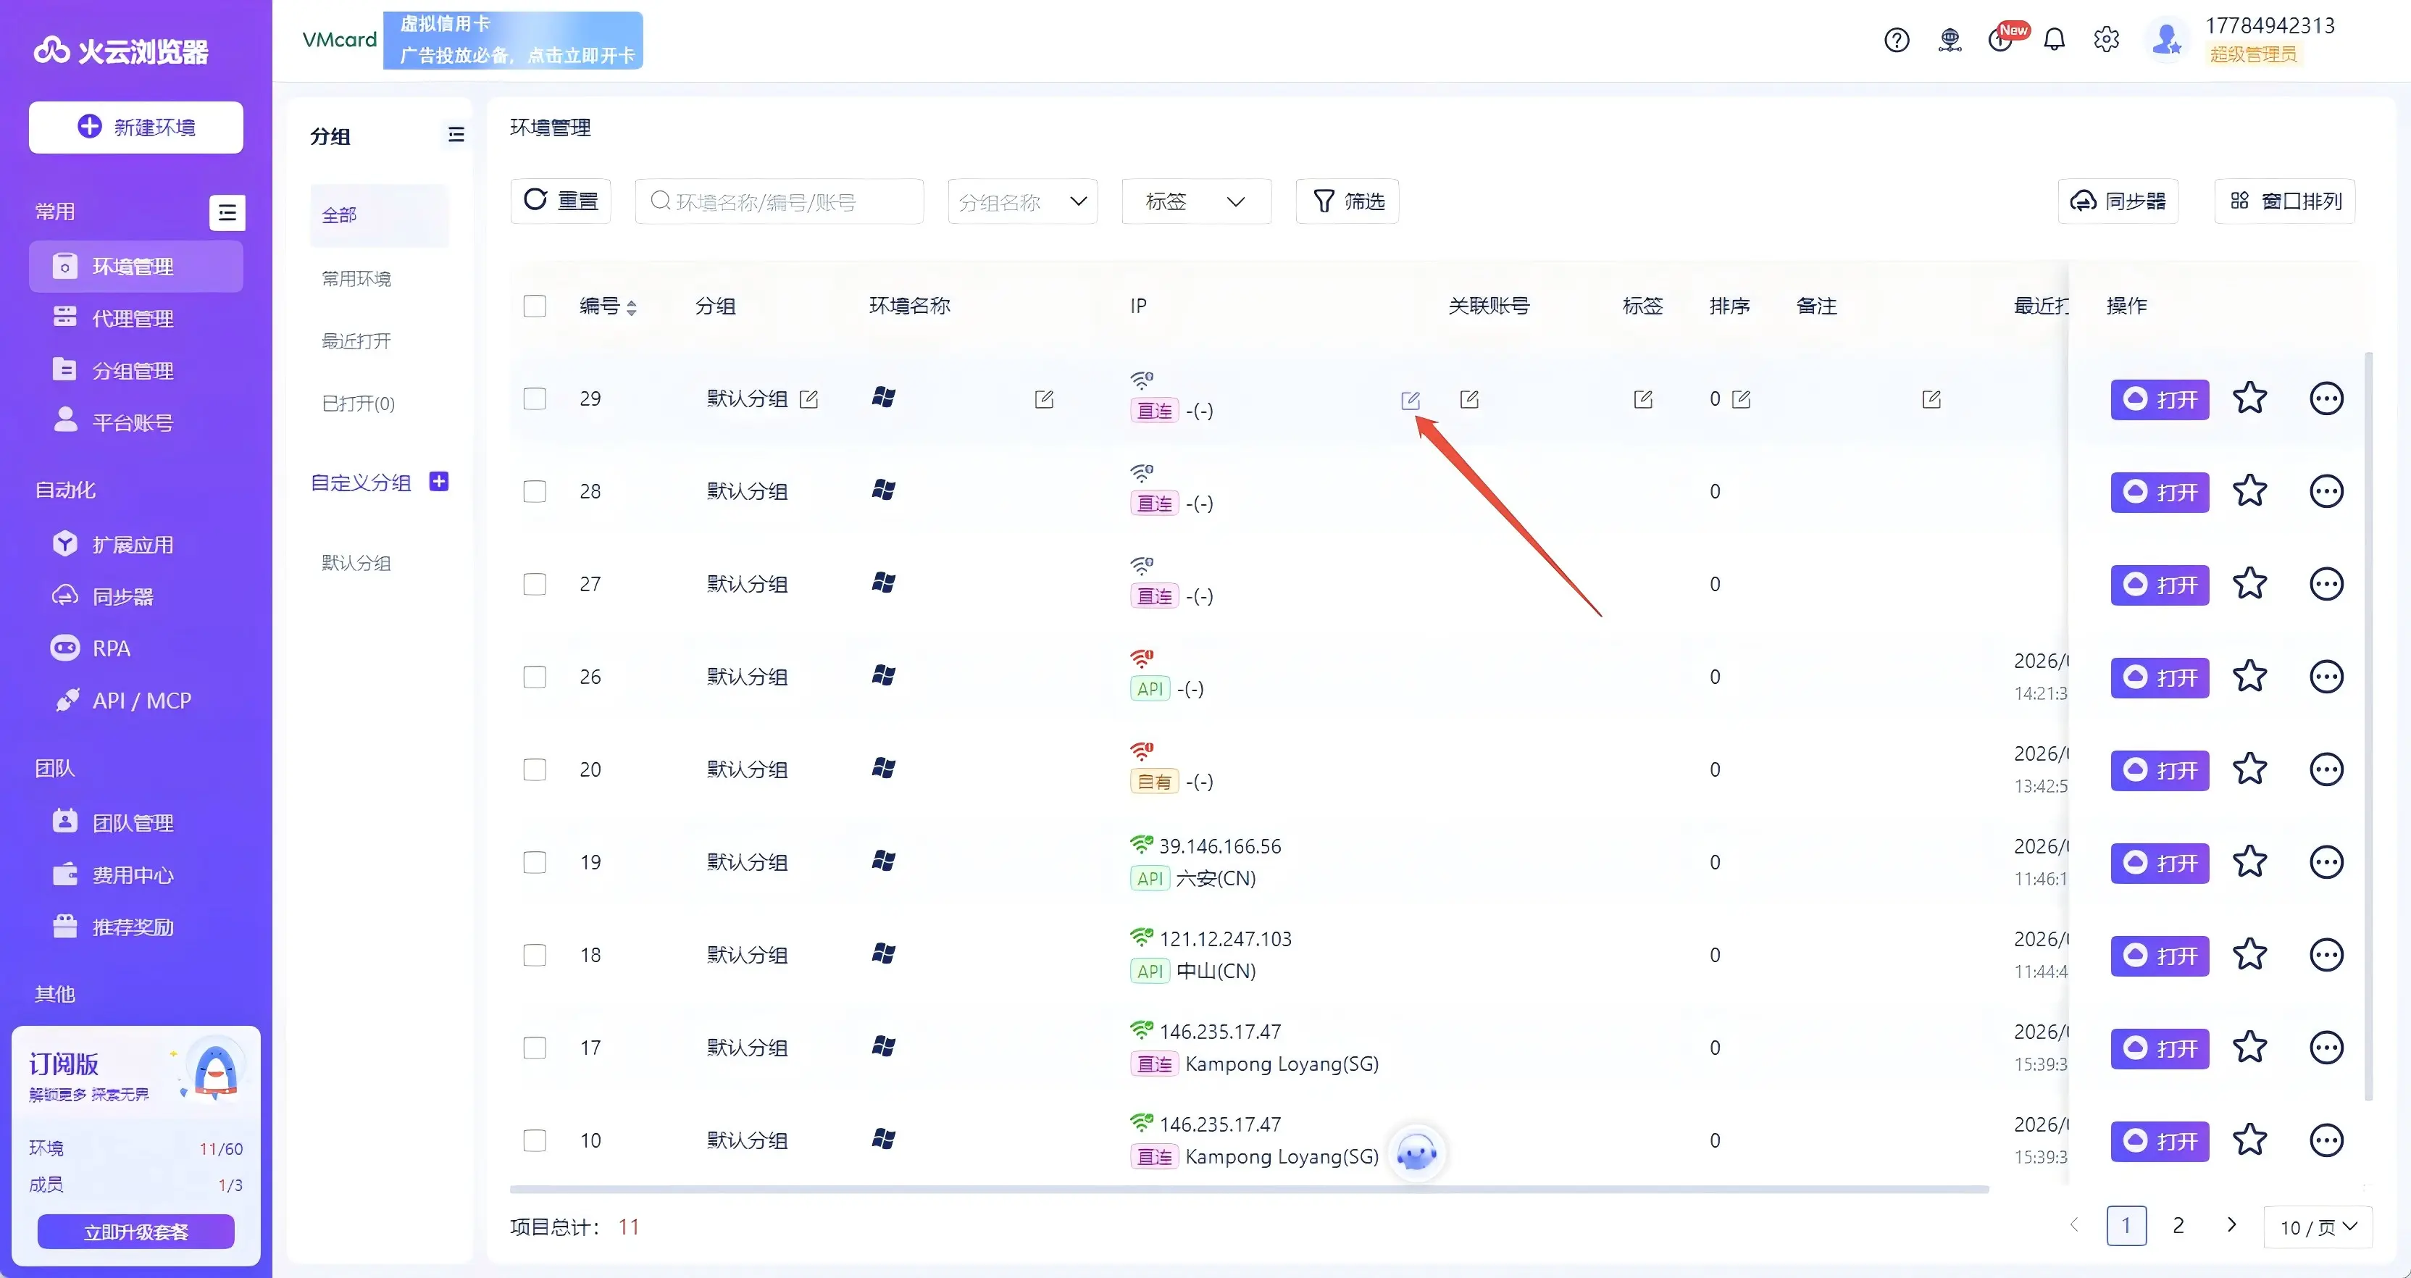The image size is (2411, 1278).
Task: Open the 10 / 页 page size dropdown
Action: (x=2318, y=1227)
